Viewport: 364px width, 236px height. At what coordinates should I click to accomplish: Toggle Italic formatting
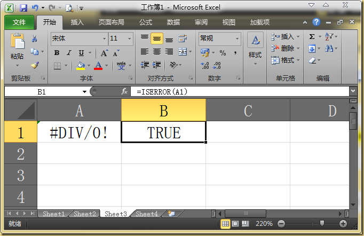[x=69, y=53]
